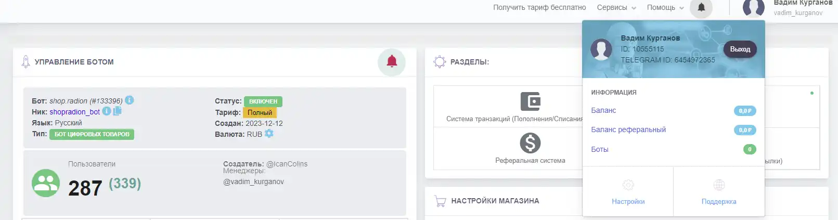Expand the Помощь dropdown menu
Viewport: 838px width, 220px height.
665,8
